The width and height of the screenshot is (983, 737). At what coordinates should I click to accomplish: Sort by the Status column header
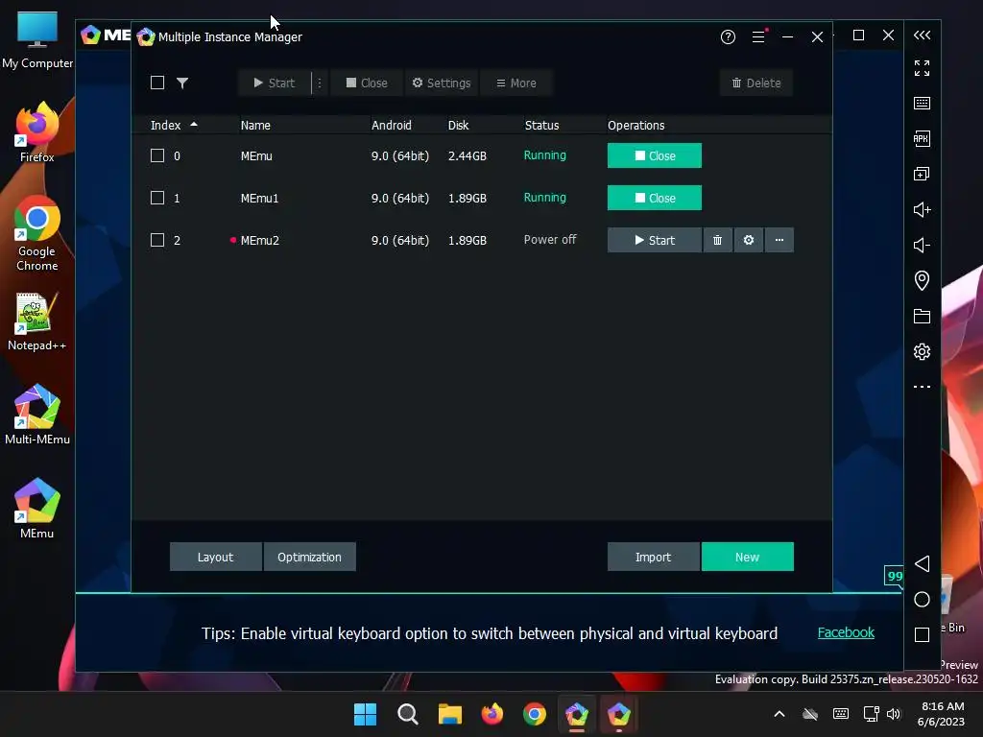[x=541, y=126]
